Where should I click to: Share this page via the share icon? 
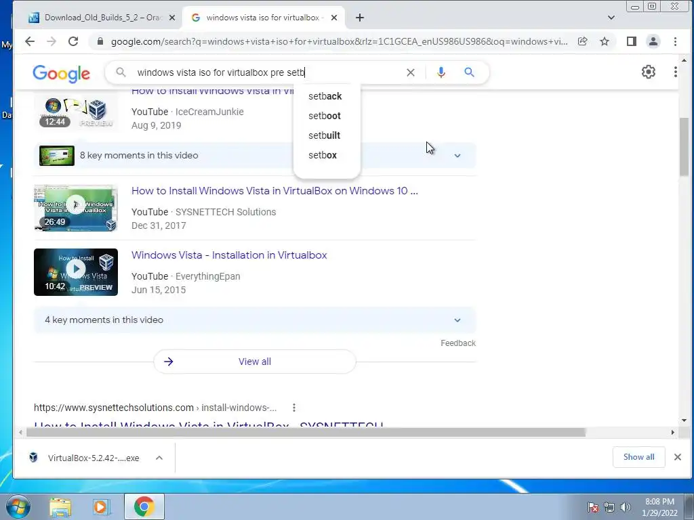582,41
